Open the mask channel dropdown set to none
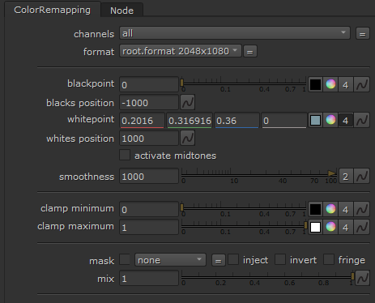The image size is (375, 303). [x=170, y=260]
